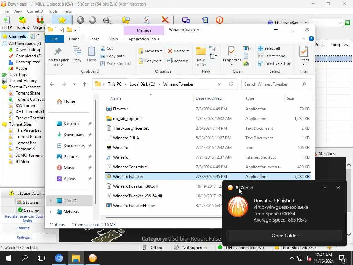The width and height of the screenshot is (353, 265).
Task: Expand the Network tree node
Action: [x=51, y=212]
